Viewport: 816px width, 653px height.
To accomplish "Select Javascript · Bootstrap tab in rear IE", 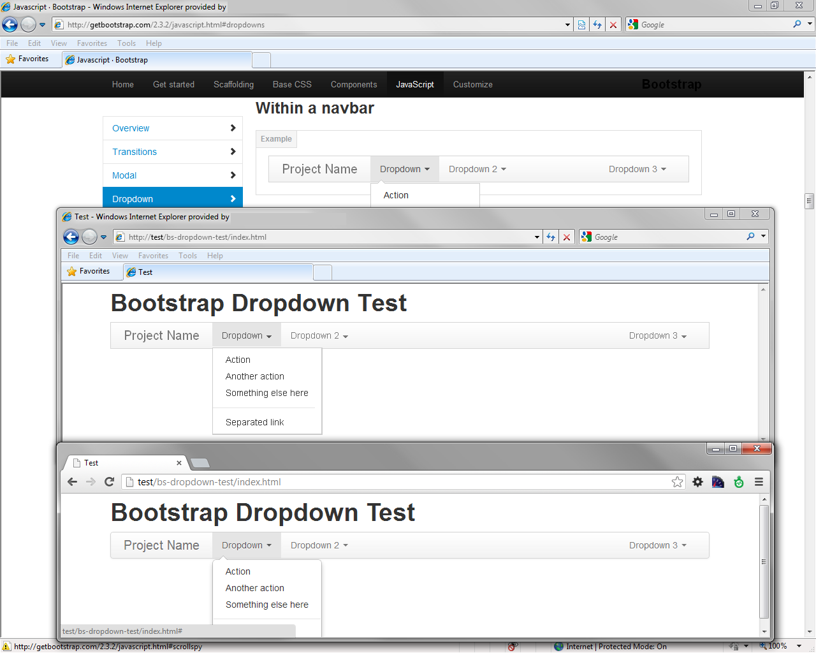I will tap(157, 60).
